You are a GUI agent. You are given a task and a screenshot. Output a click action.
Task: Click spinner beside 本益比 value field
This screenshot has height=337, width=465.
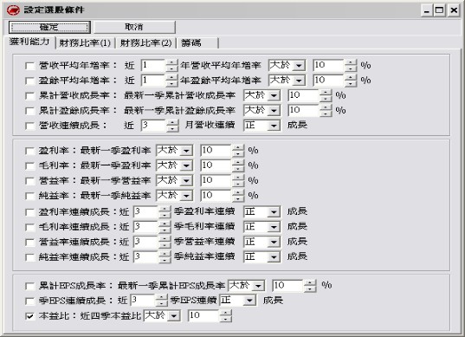226,316
